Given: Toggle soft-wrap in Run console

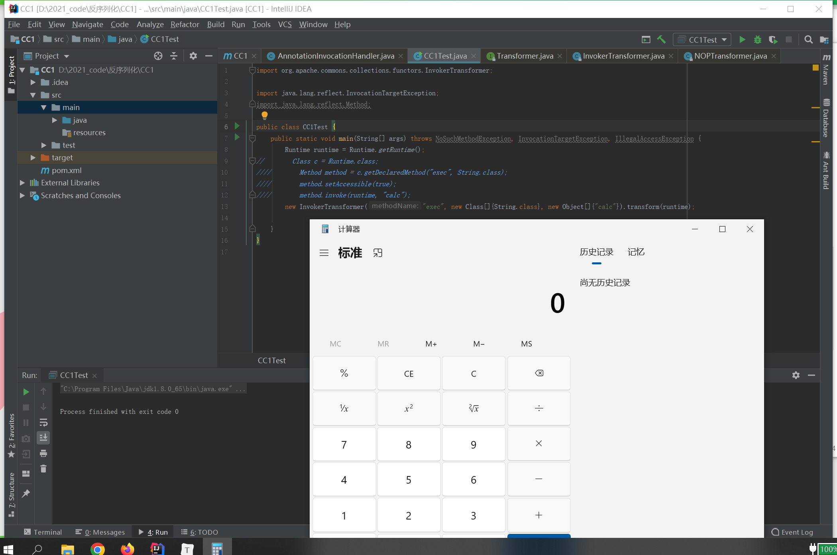Looking at the screenshot, I should tap(43, 422).
